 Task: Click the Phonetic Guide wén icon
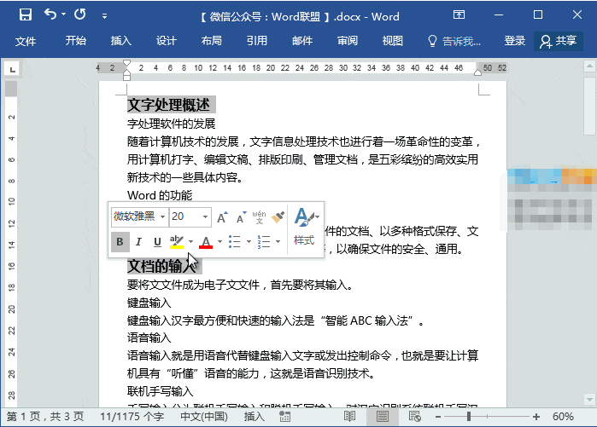pos(260,217)
